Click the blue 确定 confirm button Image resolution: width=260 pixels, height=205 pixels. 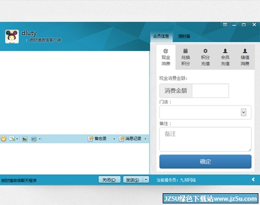click(x=205, y=161)
